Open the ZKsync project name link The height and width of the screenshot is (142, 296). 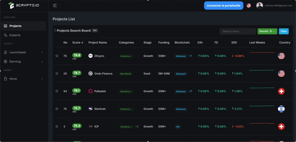coord(99,56)
